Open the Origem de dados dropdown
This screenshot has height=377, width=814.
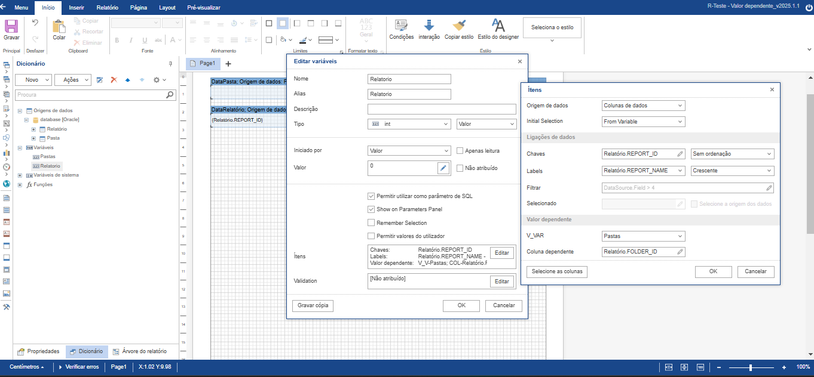643,106
